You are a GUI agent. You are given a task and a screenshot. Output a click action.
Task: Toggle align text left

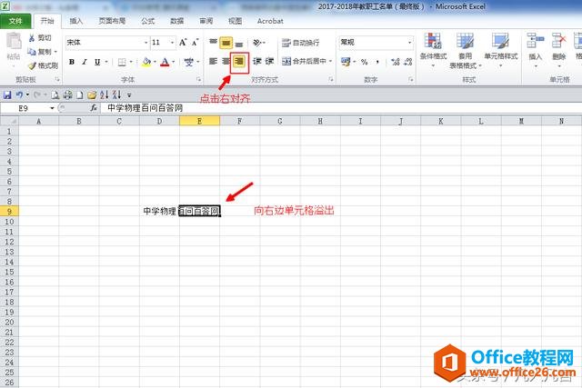point(213,61)
